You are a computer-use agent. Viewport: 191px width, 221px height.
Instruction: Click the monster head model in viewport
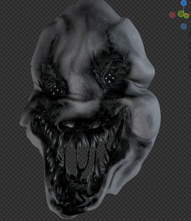pos(90,110)
